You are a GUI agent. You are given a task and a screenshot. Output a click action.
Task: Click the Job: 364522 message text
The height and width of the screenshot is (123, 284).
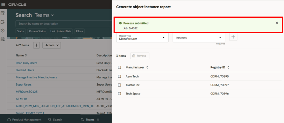[x=131, y=28]
